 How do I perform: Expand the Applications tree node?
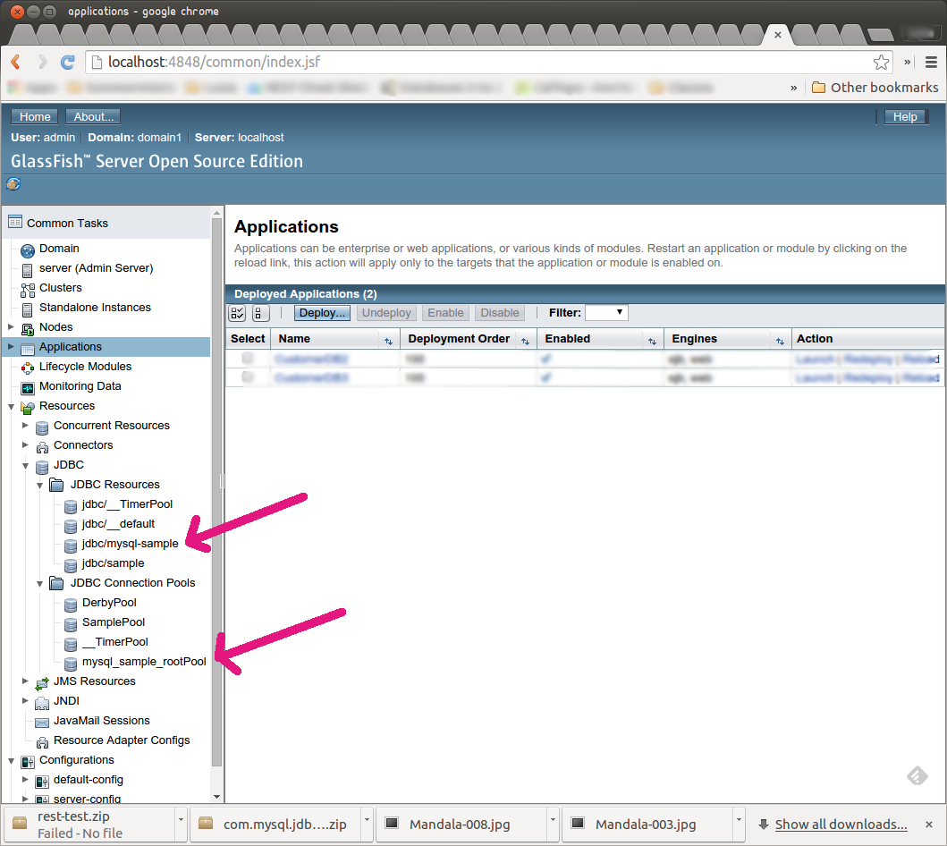(11, 347)
